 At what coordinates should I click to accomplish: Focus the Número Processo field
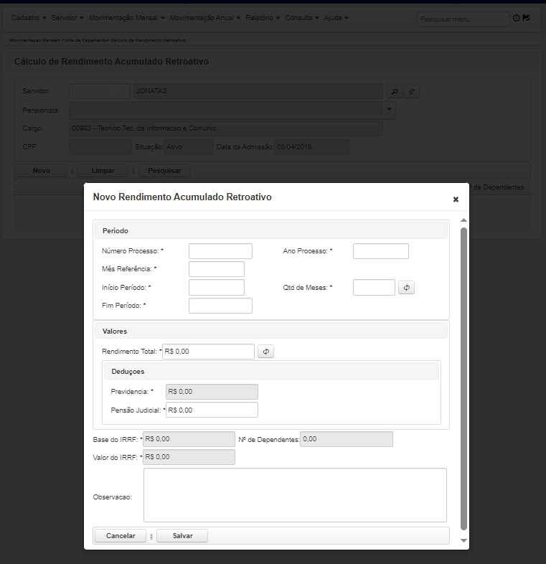[220, 251]
